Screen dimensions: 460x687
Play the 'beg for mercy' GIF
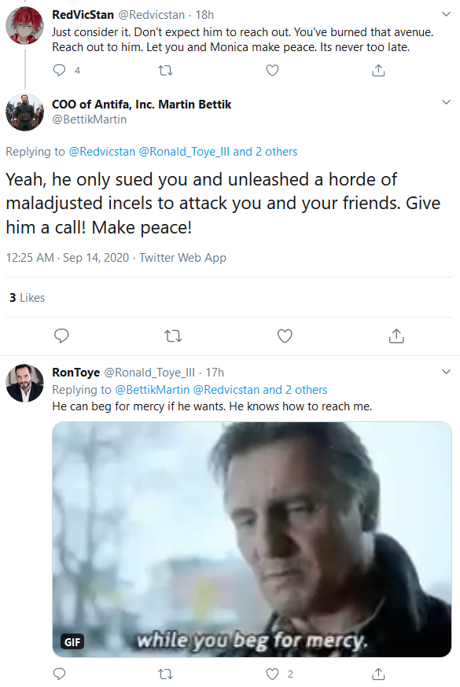pos(252,539)
